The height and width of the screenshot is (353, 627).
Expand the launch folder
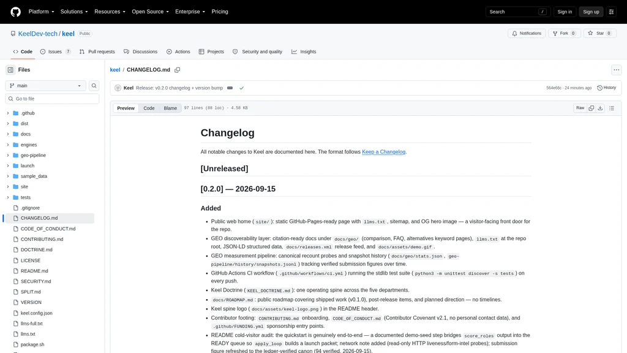click(7, 165)
